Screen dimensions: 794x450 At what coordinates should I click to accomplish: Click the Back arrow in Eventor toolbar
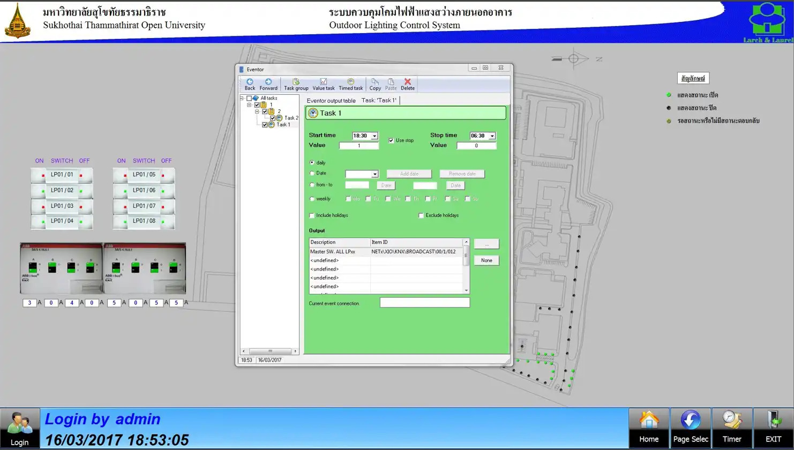coord(250,84)
